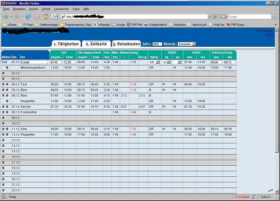The image size is (280, 201).
Task: Open the empty DR/DG 'an' dropdown
Action: coord(179,62)
